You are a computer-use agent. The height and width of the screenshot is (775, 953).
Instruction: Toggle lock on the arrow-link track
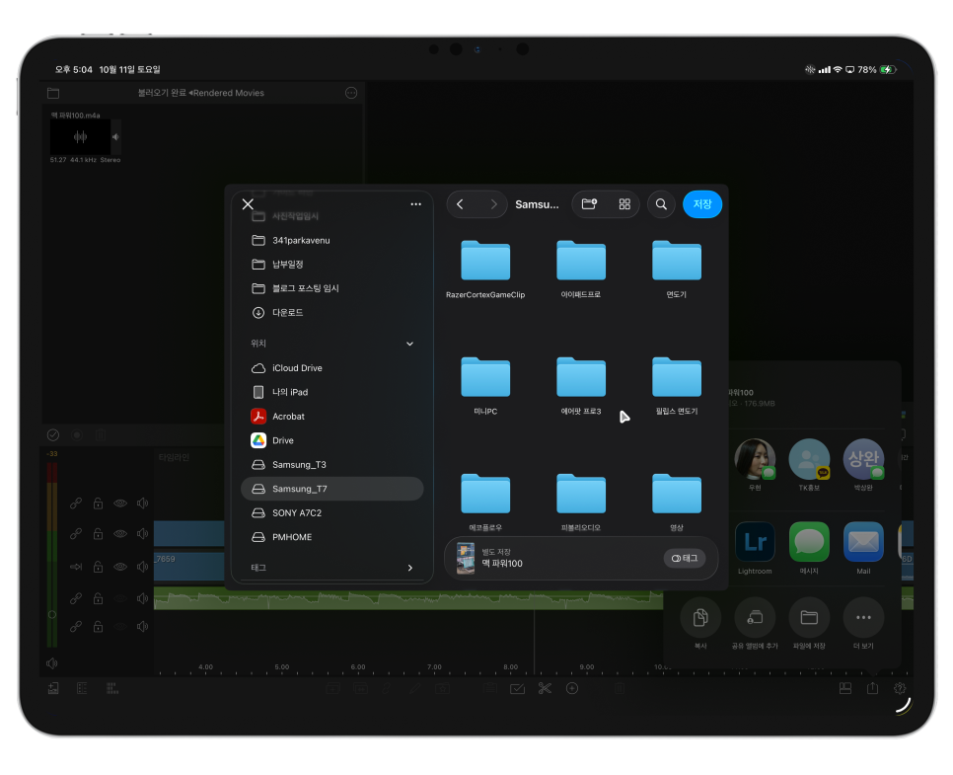point(98,567)
